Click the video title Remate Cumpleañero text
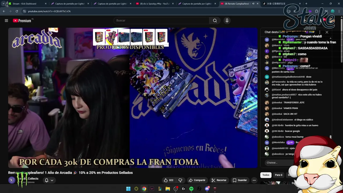 click(x=70, y=173)
